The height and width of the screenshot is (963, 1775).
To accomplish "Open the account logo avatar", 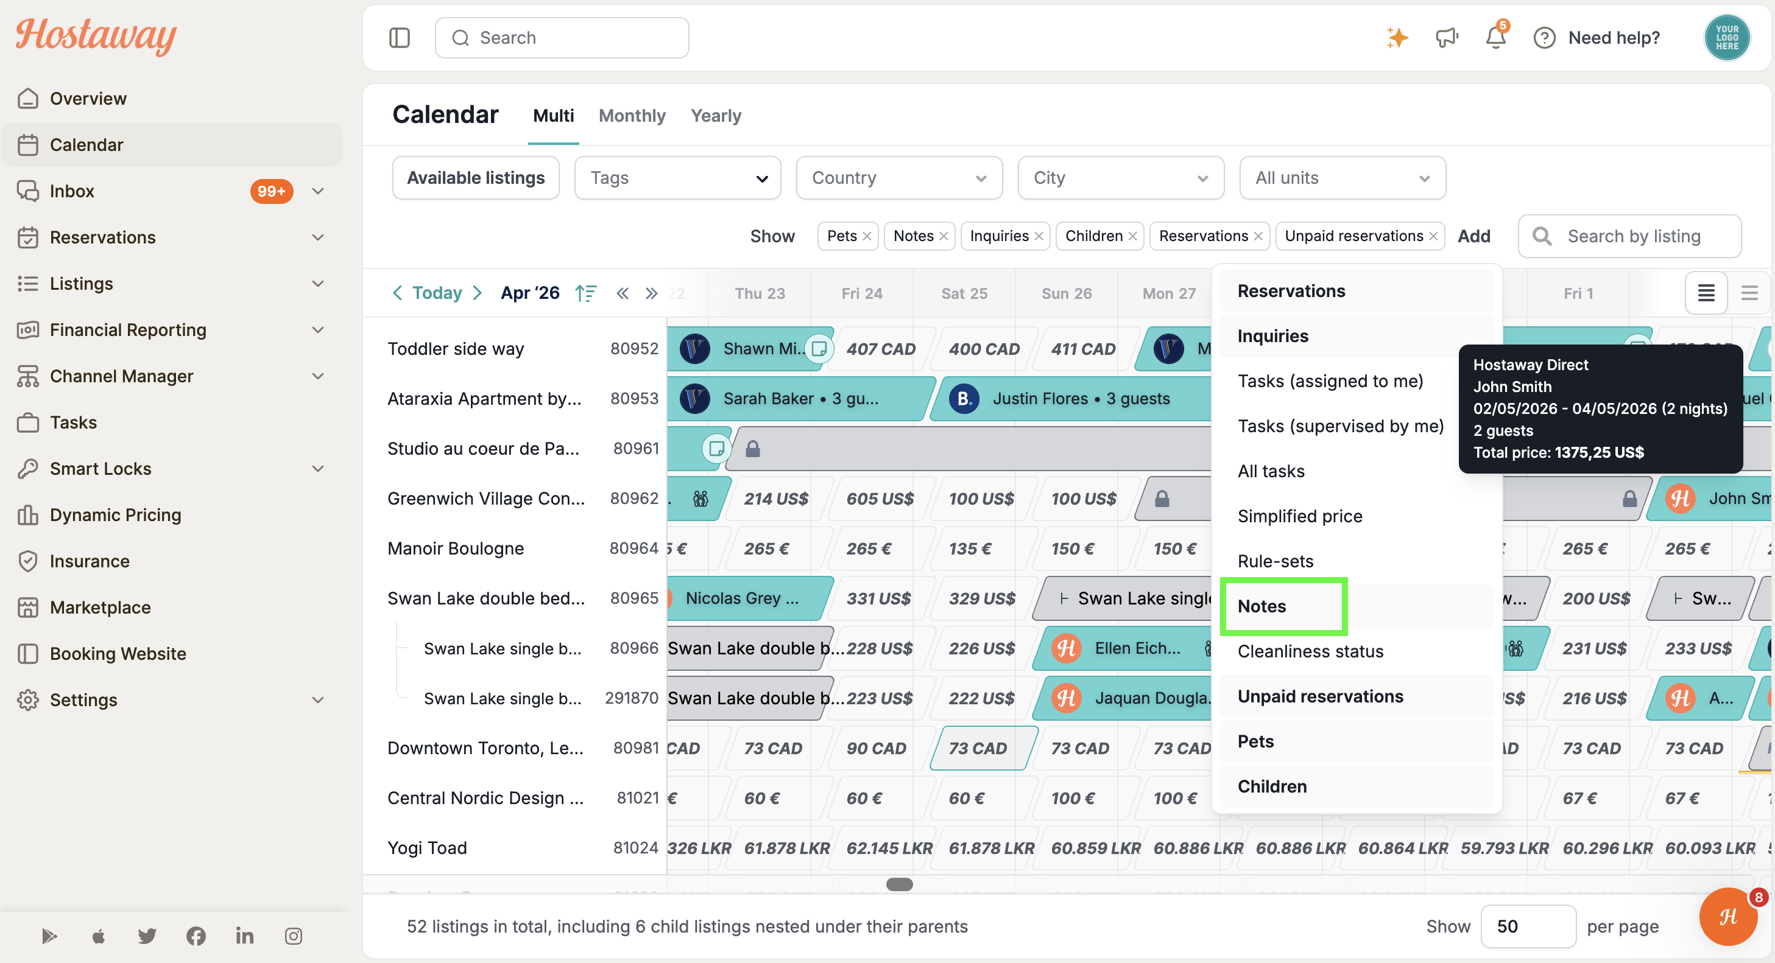I will click(1726, 38).
